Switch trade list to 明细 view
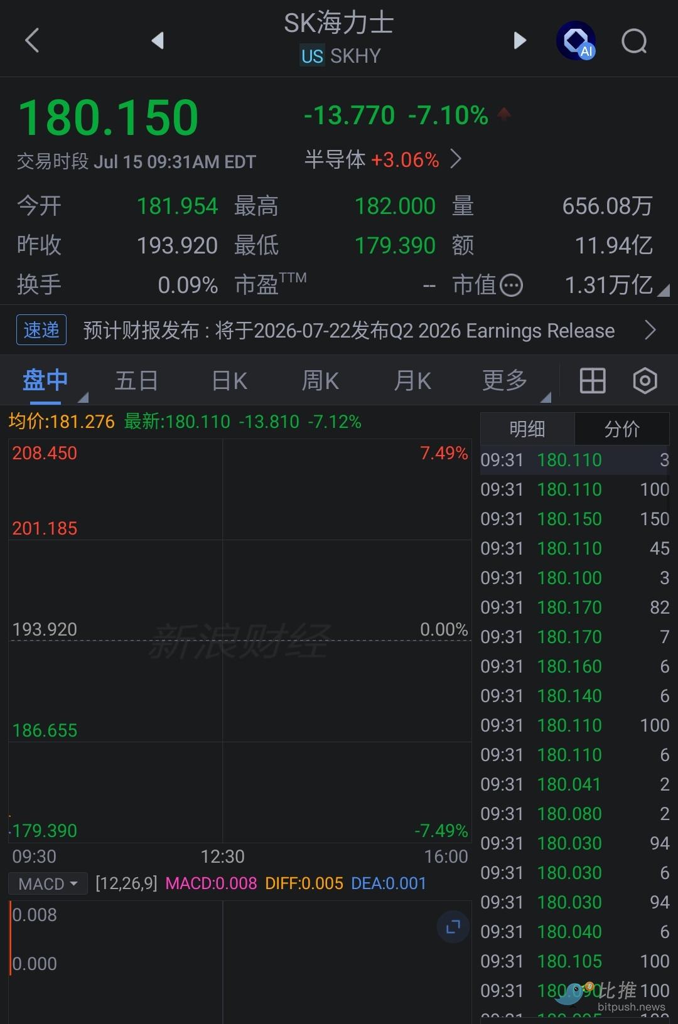This screenshot has height=1024, width=678. [x=527, y=429]
